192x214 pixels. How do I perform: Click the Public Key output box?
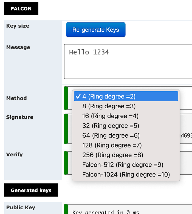(x=129, y=210)
